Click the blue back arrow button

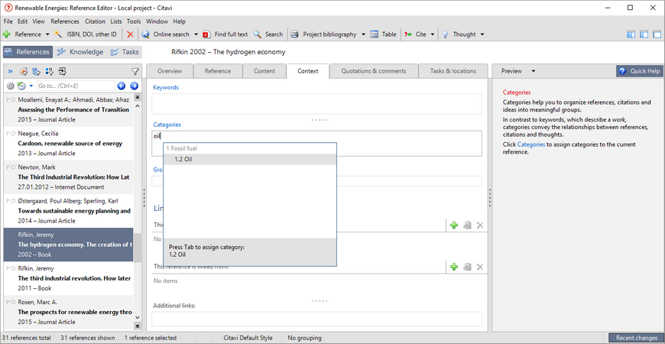coord(122,86)
